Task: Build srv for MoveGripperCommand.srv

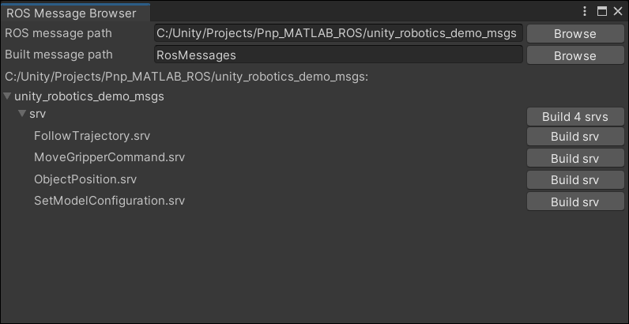Action: [x=574, y=159]
